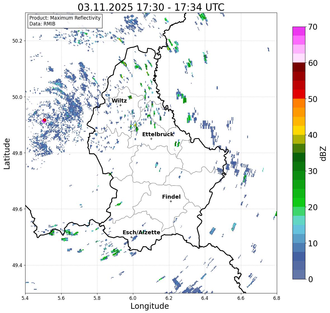
Task: Click the 'Product: Maximum Reflectivity' legend line
Action: 65,18
